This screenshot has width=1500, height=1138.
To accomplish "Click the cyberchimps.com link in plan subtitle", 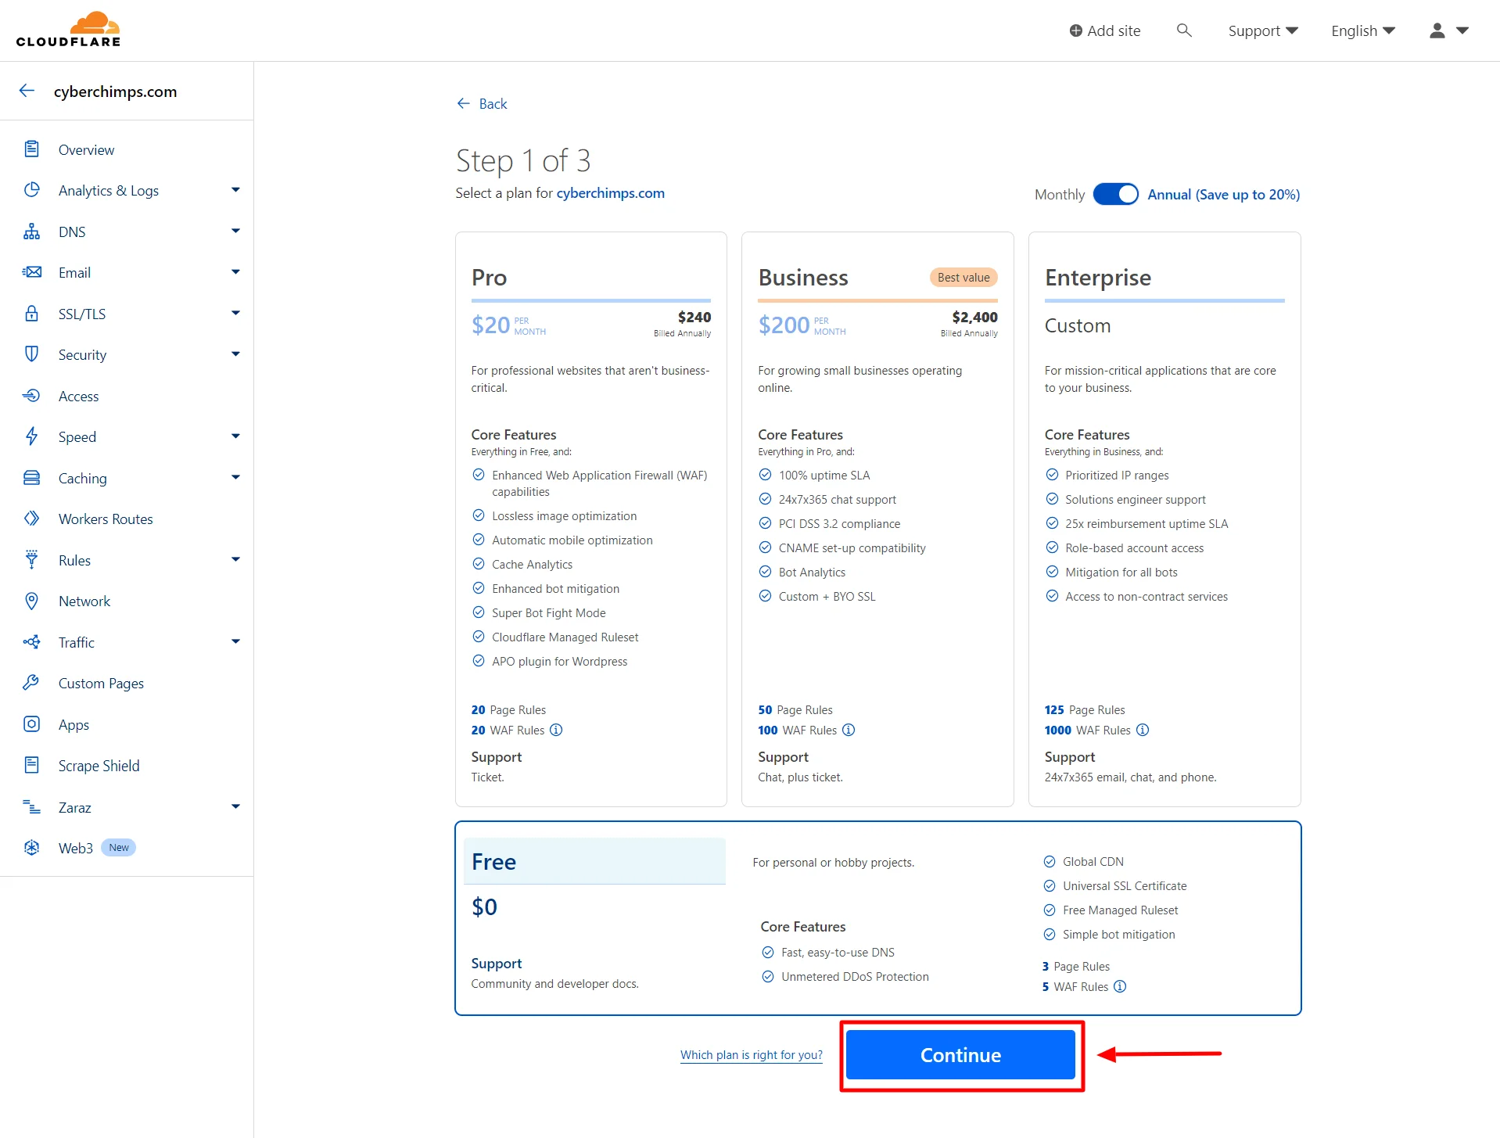I will [x=611, y=193].
